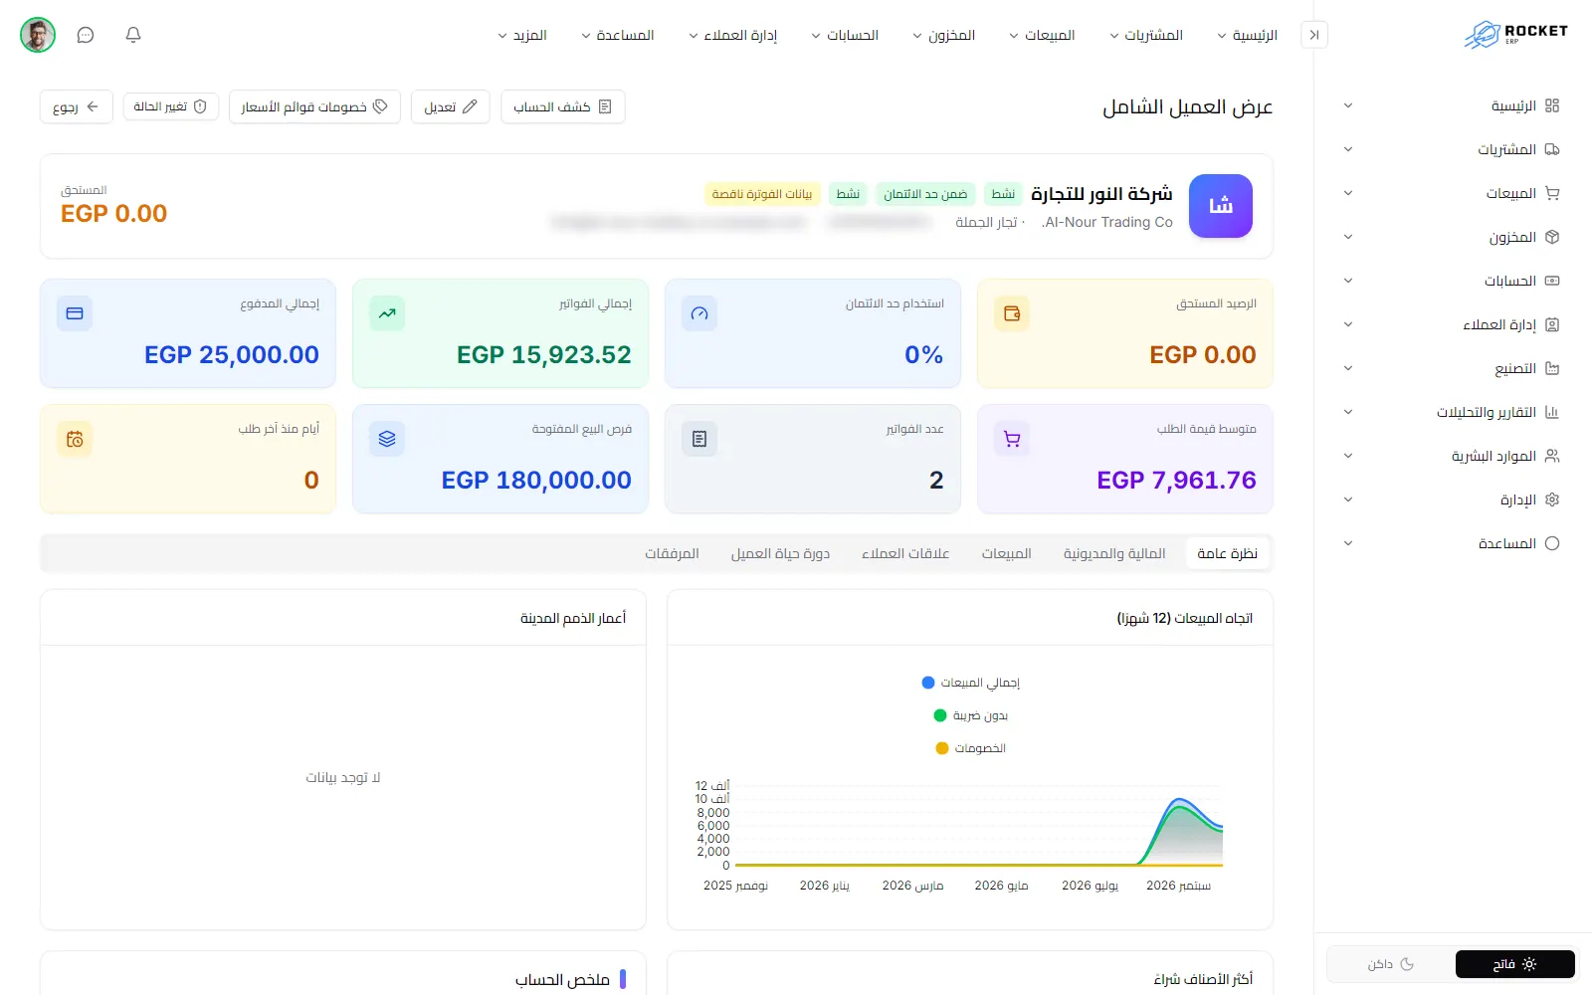Click the تغيير الحالة button
Image resolution: width=1592 pixels, height=995 pixels.
coord(171,106)
